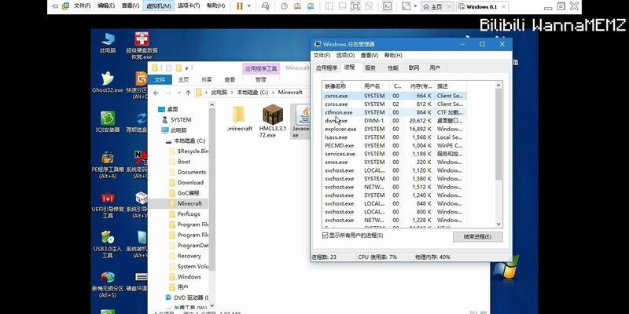Switch to Task Manager 用户 tab
The width and height of the screenshot is (629, 314).
pos(435,68)
